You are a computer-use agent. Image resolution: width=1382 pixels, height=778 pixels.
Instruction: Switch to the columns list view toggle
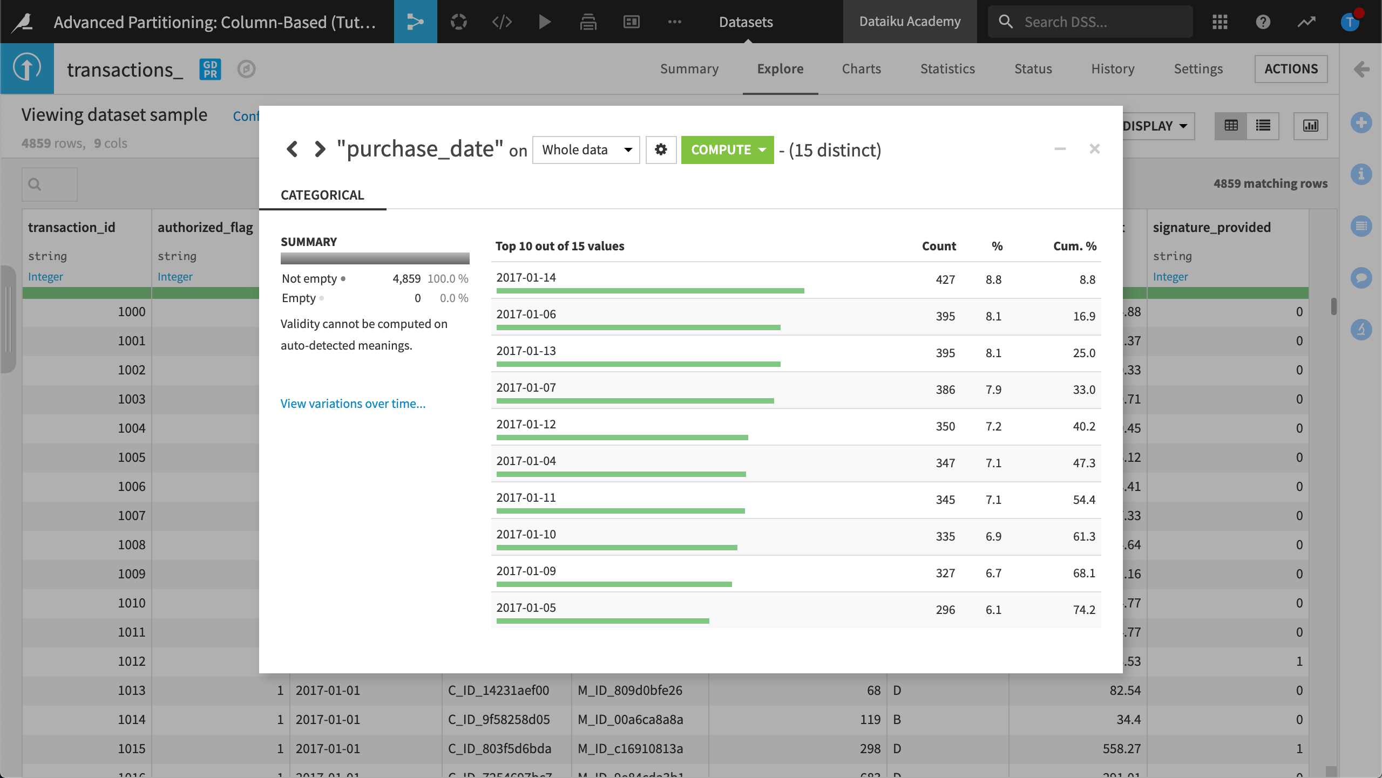click(1263, 126)
